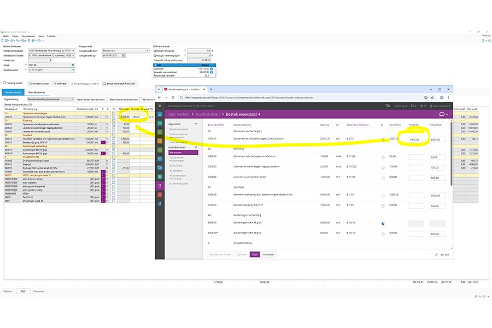Screen dimensions: 492x328
Task: Check the G checkbox for row 100010
Action: (x=382, y=140)
